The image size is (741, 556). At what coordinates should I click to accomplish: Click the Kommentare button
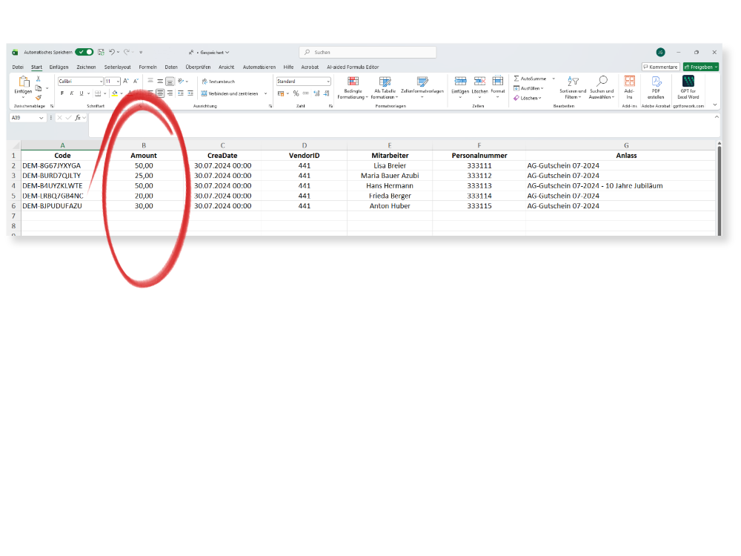click(x=660, y=67)
